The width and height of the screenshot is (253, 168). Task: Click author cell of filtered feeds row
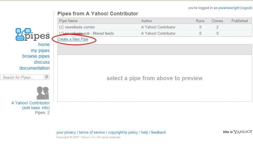tap(158, 34)
